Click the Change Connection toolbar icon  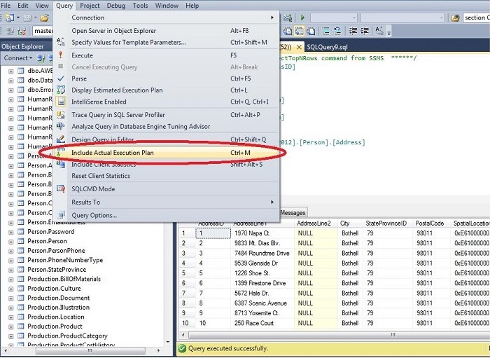pyautogui.click(x=21, y=31)
